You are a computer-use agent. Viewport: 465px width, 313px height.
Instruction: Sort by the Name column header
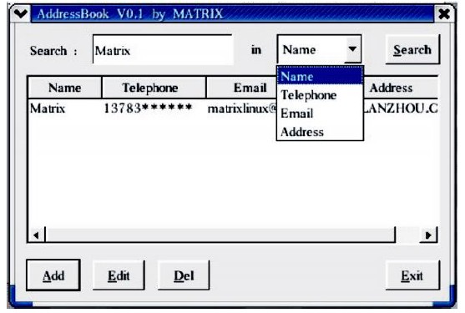pyautogui.click(x=64, y=88)
